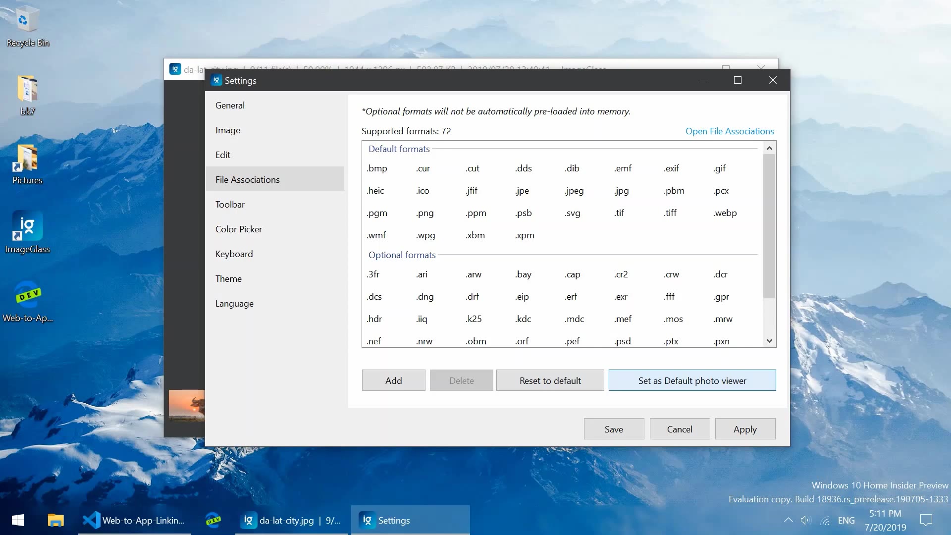
Task: Switch to Visual Studio Code Web-to-App-Linking window
Action: click(x=135, y=520)
